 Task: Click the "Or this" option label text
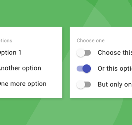(115, 69)
